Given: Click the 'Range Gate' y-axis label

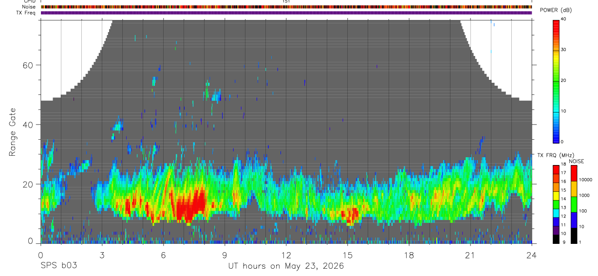Looking at the screenshot, I should (x=13, y=132).
